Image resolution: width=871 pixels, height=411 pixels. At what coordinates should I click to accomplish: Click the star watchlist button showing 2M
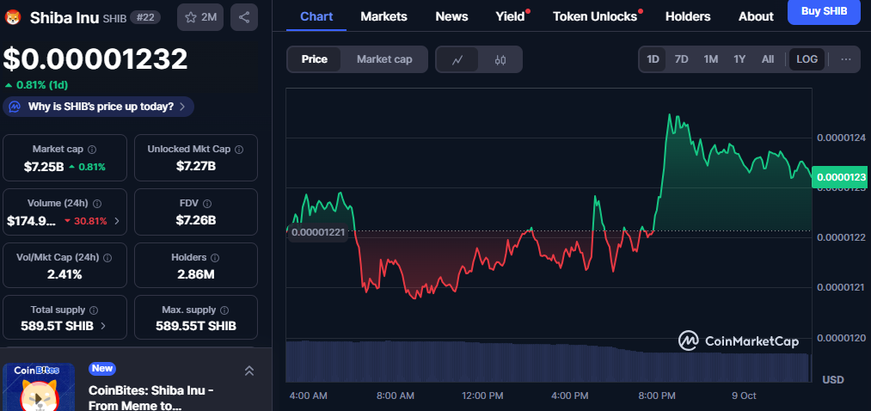pos(200,17)
